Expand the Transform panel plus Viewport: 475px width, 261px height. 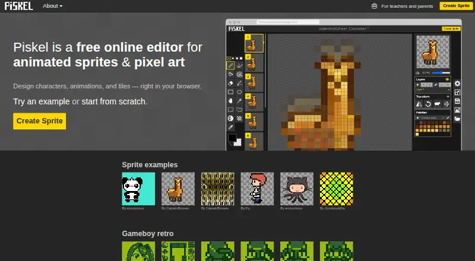[448, 97]
